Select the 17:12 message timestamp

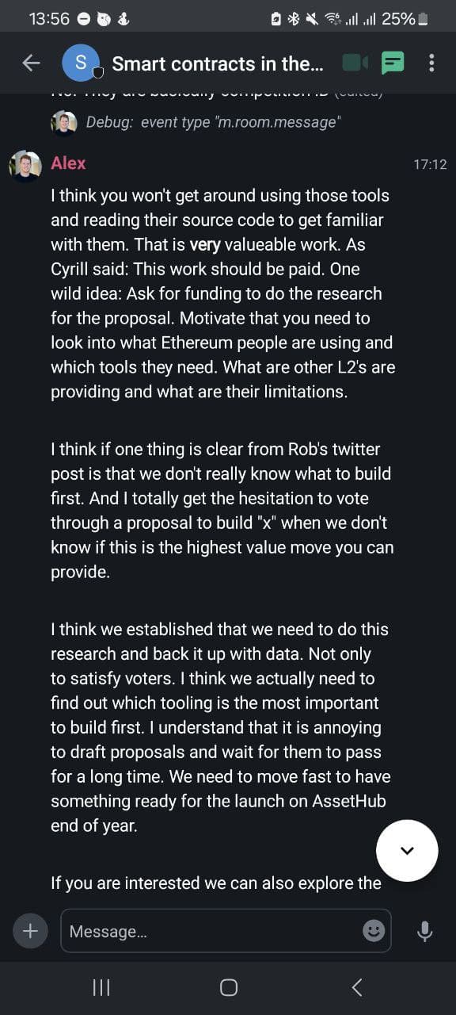pos(430,165)
